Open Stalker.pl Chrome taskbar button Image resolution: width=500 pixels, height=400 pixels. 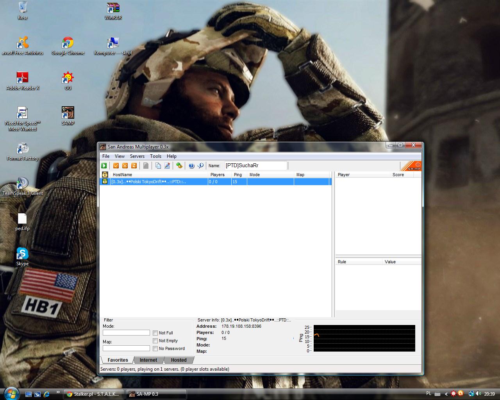[94, 394]
